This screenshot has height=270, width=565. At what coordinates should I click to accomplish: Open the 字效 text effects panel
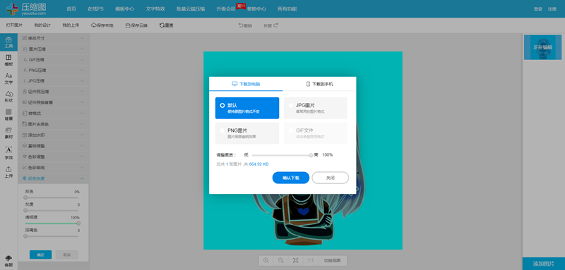pyautogui.click(x=8, y=153)
